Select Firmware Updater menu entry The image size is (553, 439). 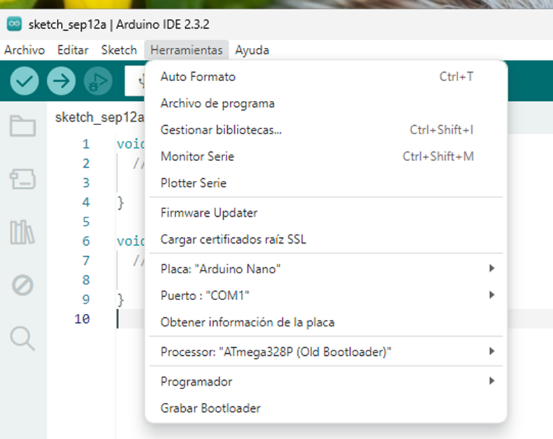[x=326, y=212]
